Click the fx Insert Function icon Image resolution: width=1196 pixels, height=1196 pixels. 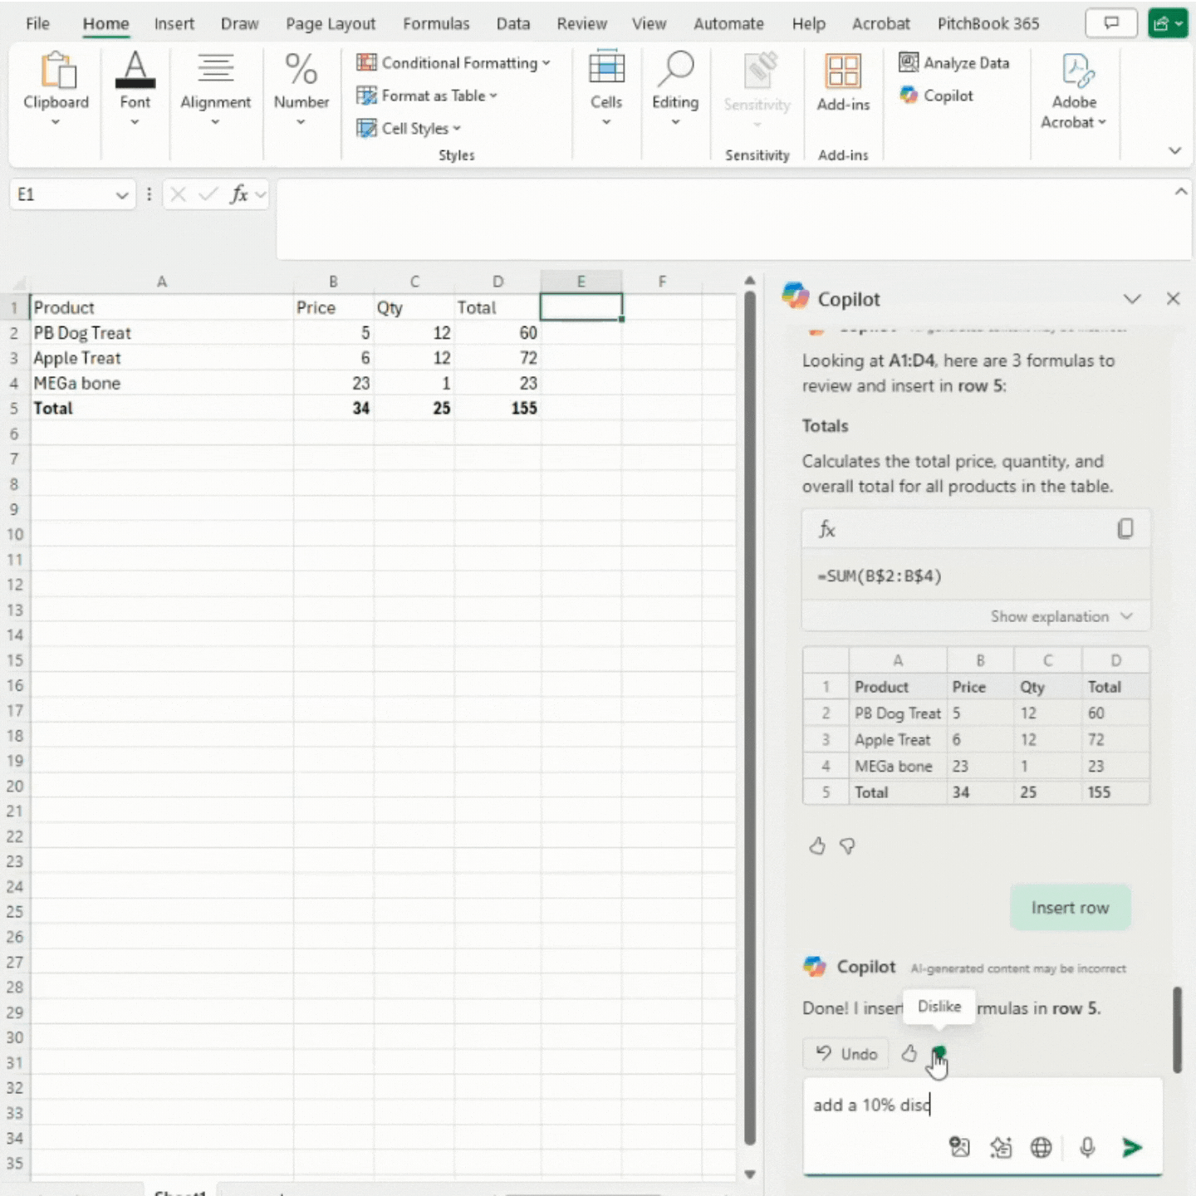coord(239,194)
